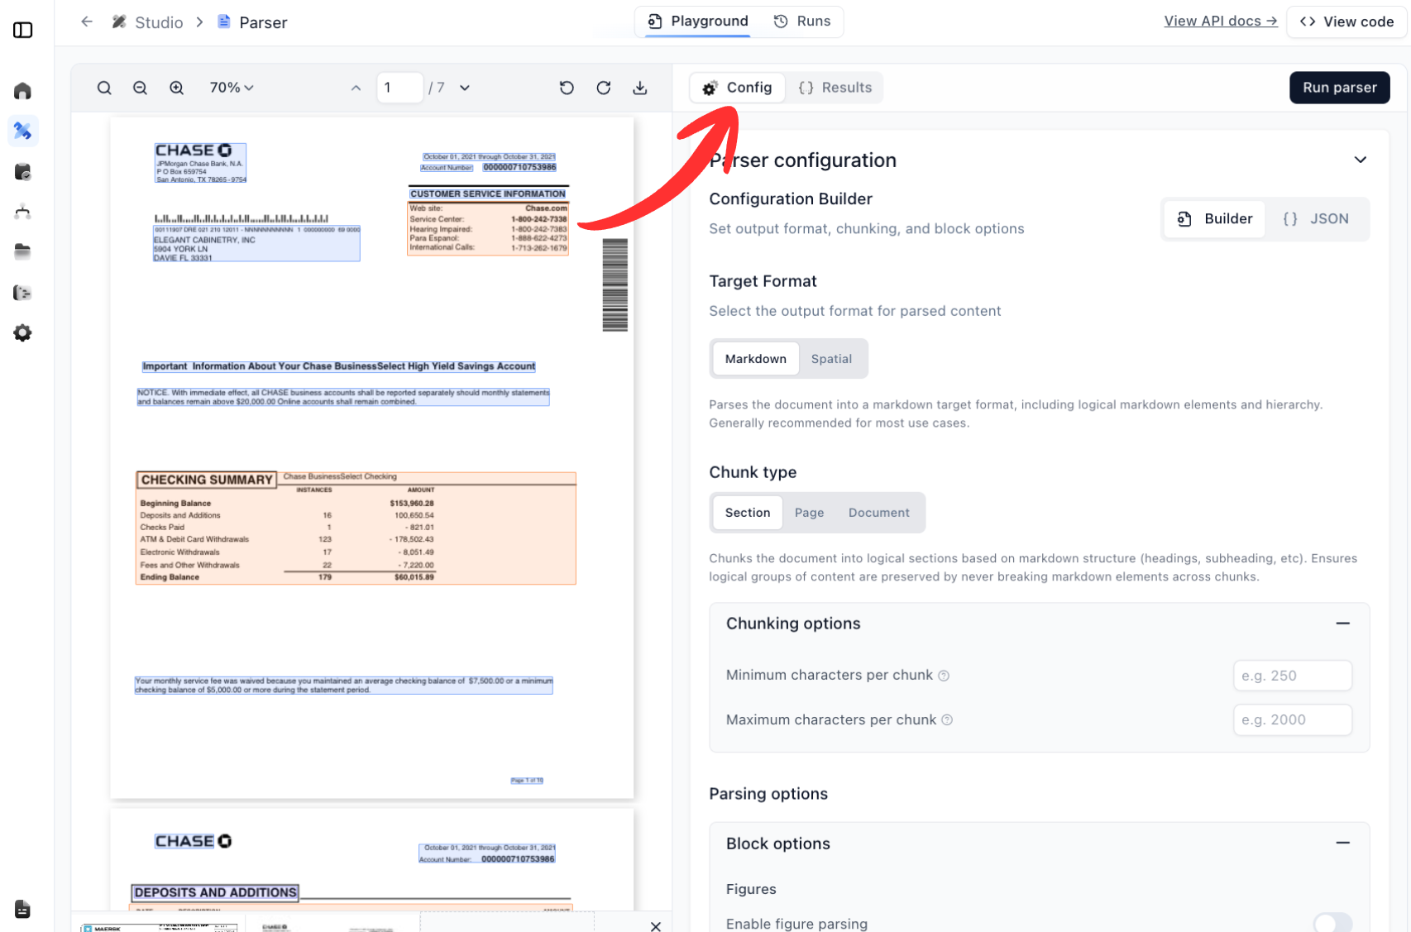Go back with the arrow icon
The height and width of the screenshot is (932, 1411).
click(87, 22)
